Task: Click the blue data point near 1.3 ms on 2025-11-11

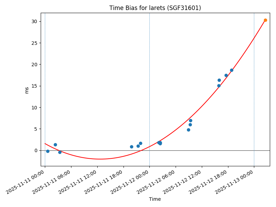Action: click(x=55, y=145)
